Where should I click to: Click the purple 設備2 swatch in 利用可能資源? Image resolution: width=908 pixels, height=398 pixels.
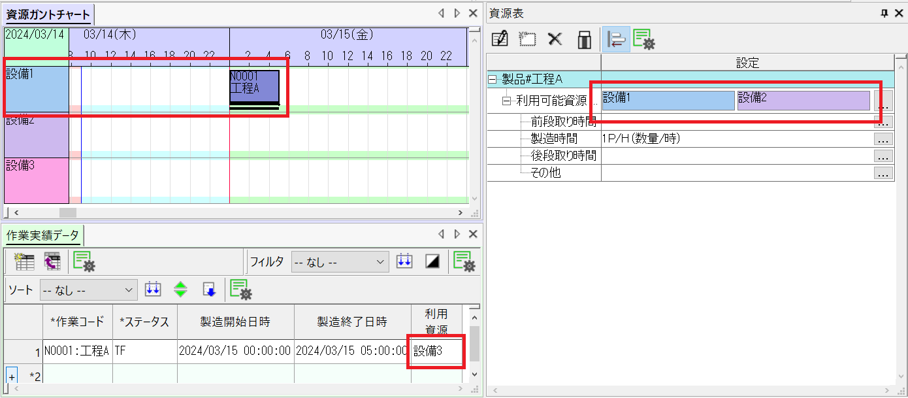803,101
